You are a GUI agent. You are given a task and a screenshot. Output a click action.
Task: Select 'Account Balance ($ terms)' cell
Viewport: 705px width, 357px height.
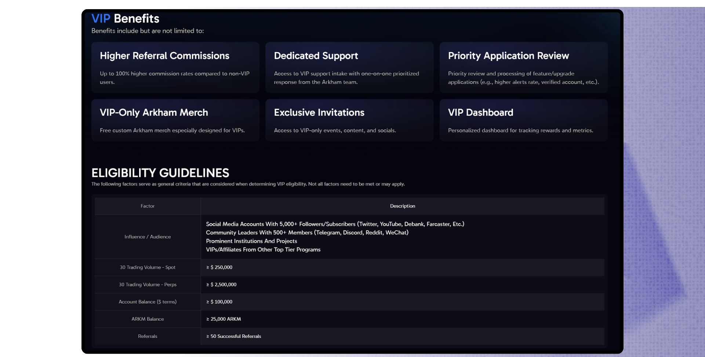[x=148, y=302]
